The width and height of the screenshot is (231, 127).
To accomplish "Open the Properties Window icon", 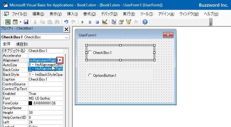I will tap(121, 22).
